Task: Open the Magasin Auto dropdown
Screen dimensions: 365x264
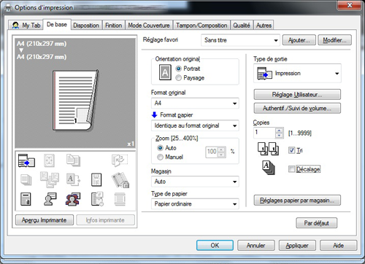Action: [x=195, y=182]
